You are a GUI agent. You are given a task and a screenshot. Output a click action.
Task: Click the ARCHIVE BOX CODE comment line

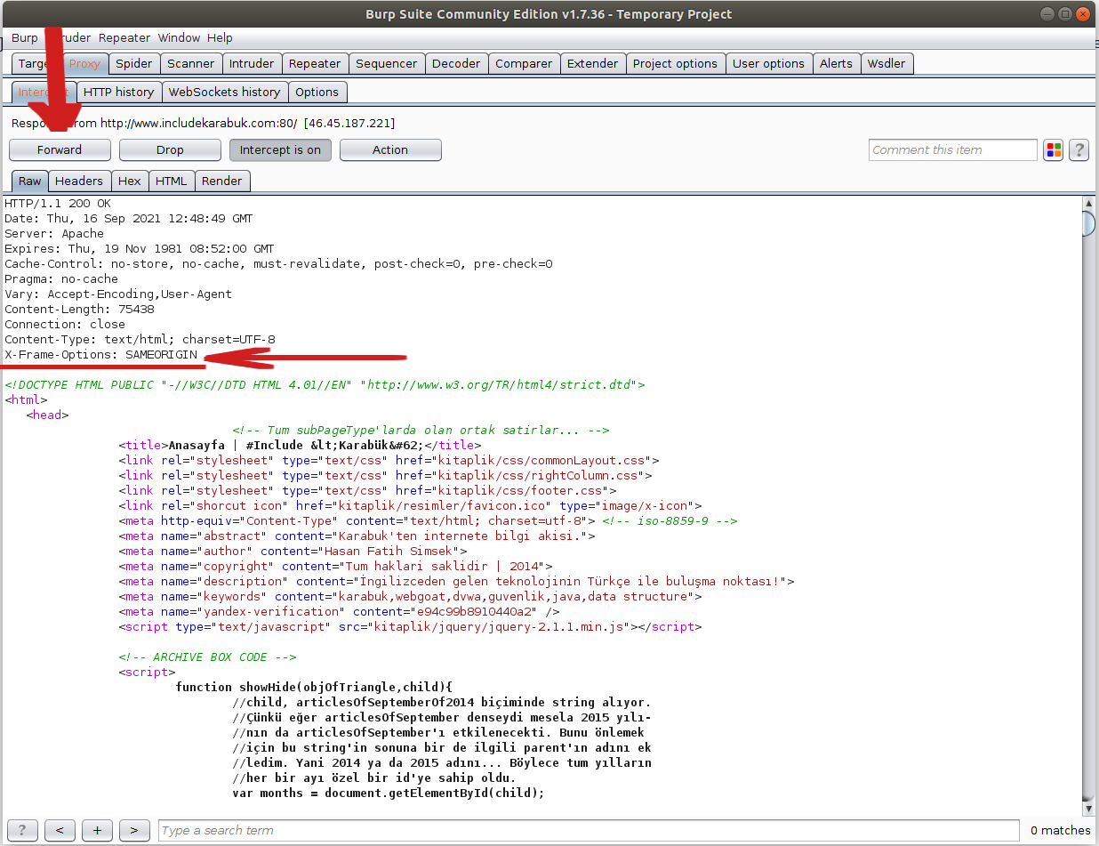[207, 657]
